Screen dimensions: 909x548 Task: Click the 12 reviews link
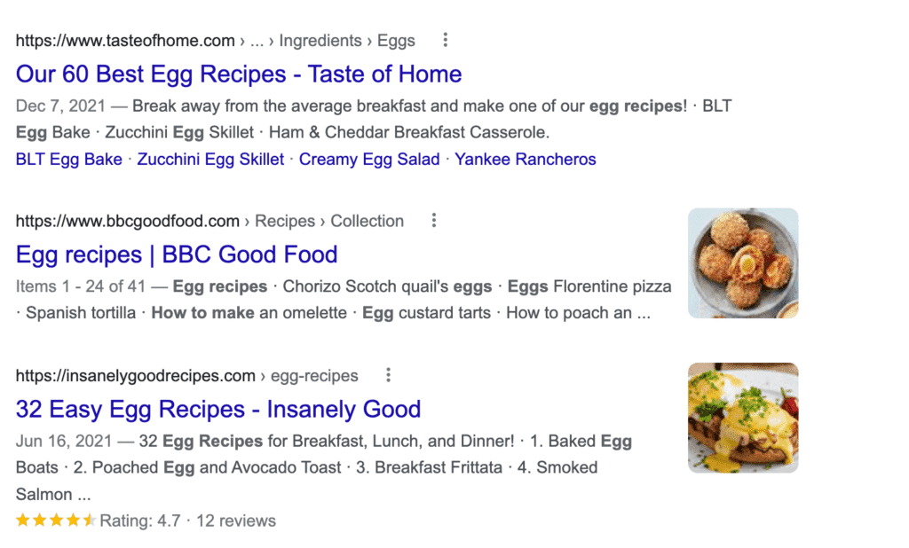coord(236,521)
